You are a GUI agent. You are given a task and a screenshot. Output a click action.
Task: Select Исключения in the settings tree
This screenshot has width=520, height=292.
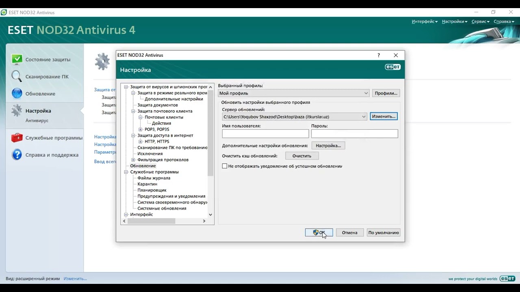click(150, 154)
